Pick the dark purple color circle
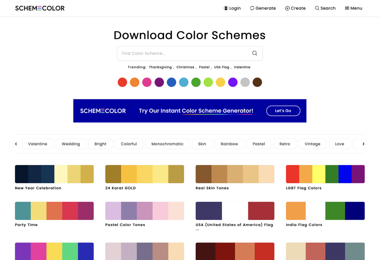 click(159, 82)
